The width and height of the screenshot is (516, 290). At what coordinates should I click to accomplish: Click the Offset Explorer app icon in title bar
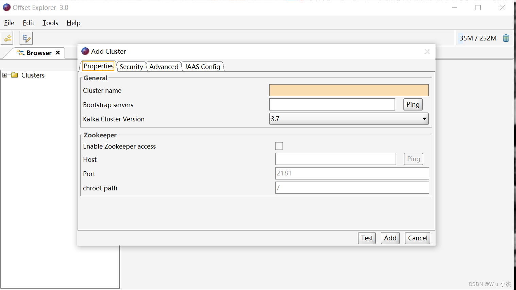click(7, 7)
